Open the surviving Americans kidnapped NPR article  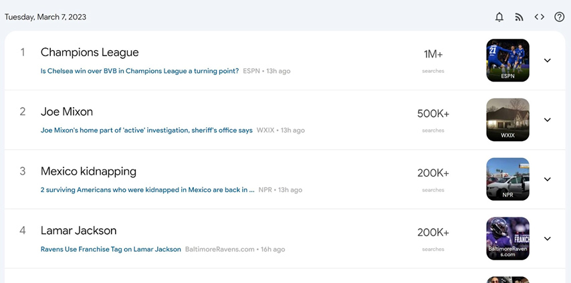coord(147,190)
